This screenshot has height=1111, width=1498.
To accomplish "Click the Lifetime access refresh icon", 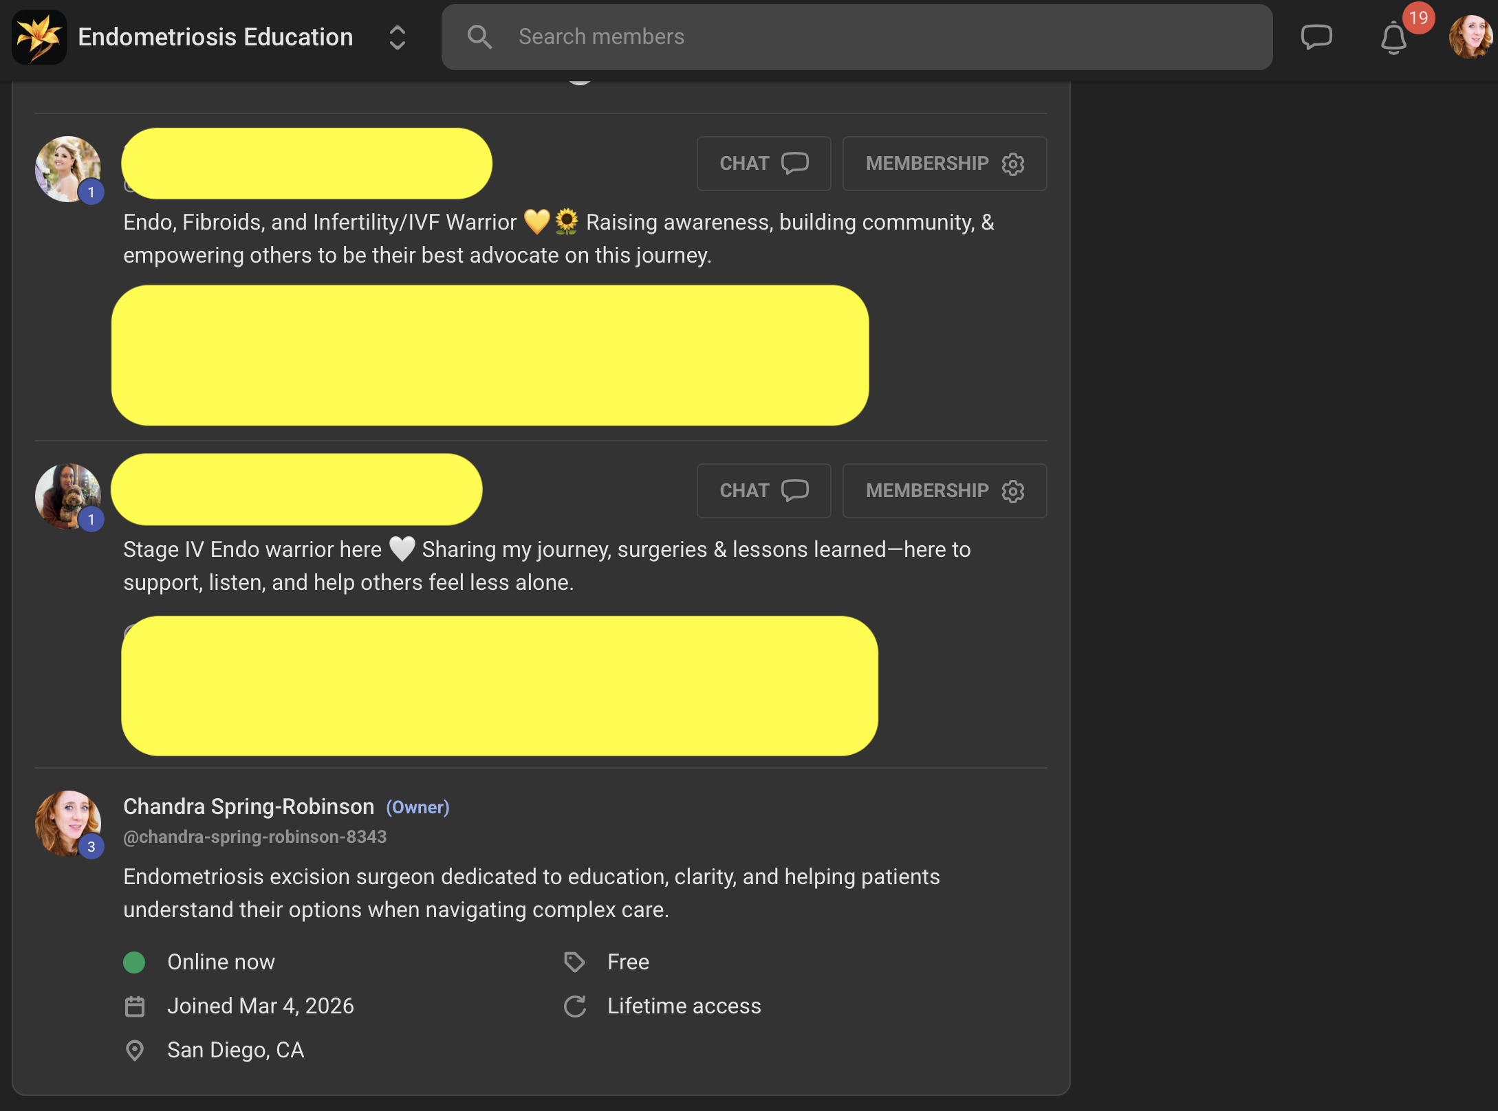I will click(x=574, y=1006).
